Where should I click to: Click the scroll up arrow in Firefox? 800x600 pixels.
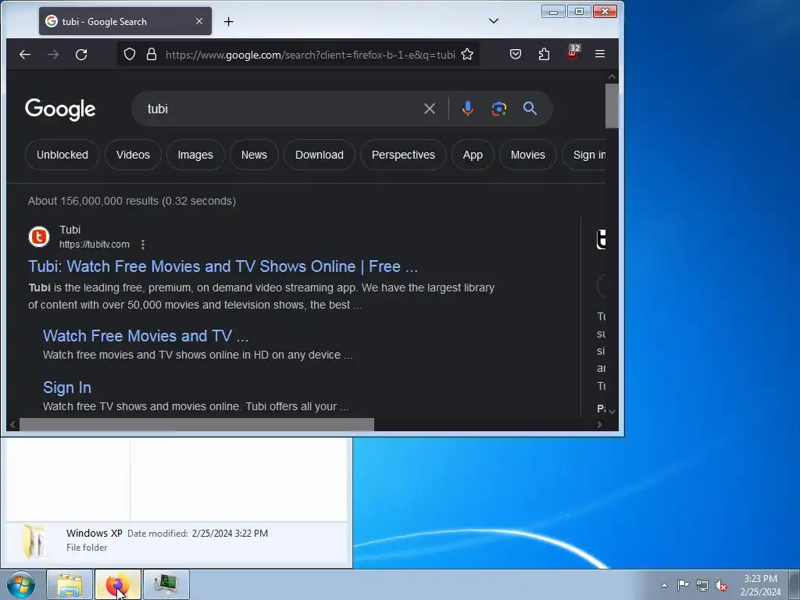(612, 77)
